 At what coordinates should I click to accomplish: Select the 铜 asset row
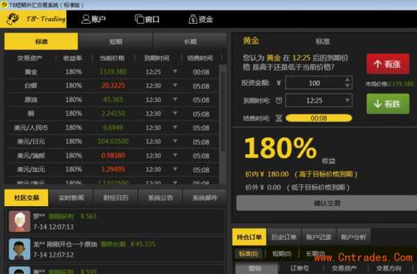point(112,114)
